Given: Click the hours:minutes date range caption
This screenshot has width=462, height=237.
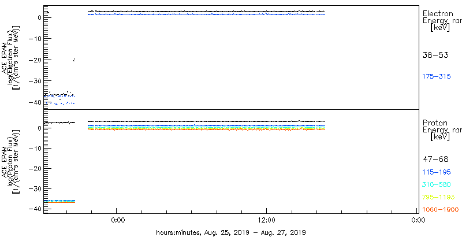Looking at the screenshot, I should (x=230, y=232).
